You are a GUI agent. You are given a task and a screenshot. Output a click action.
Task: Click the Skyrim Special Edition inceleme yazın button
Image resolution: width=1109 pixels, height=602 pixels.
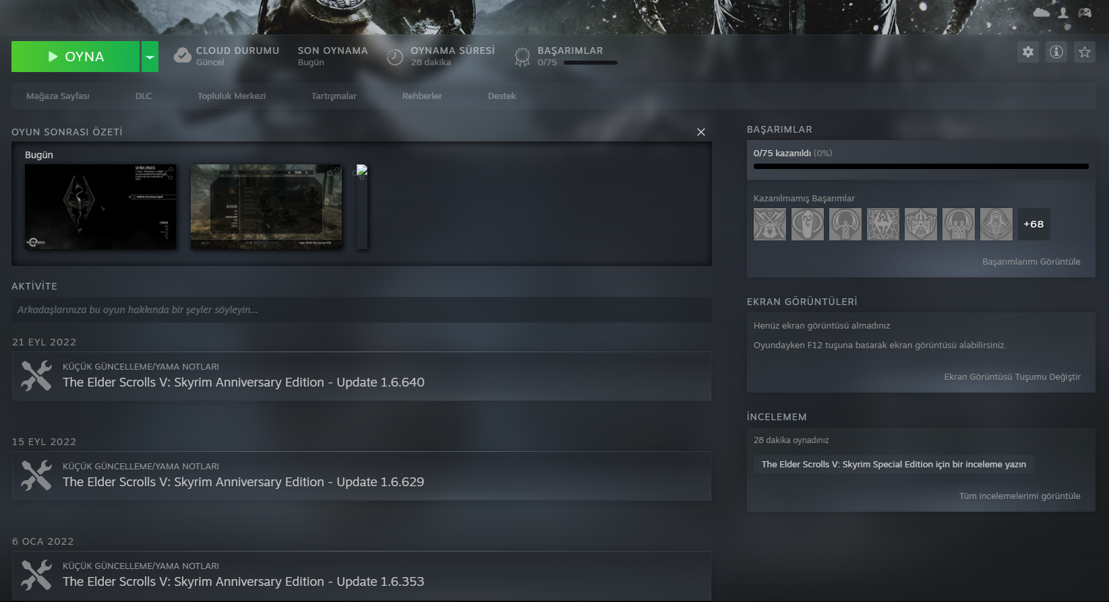(x=894, y=465)
